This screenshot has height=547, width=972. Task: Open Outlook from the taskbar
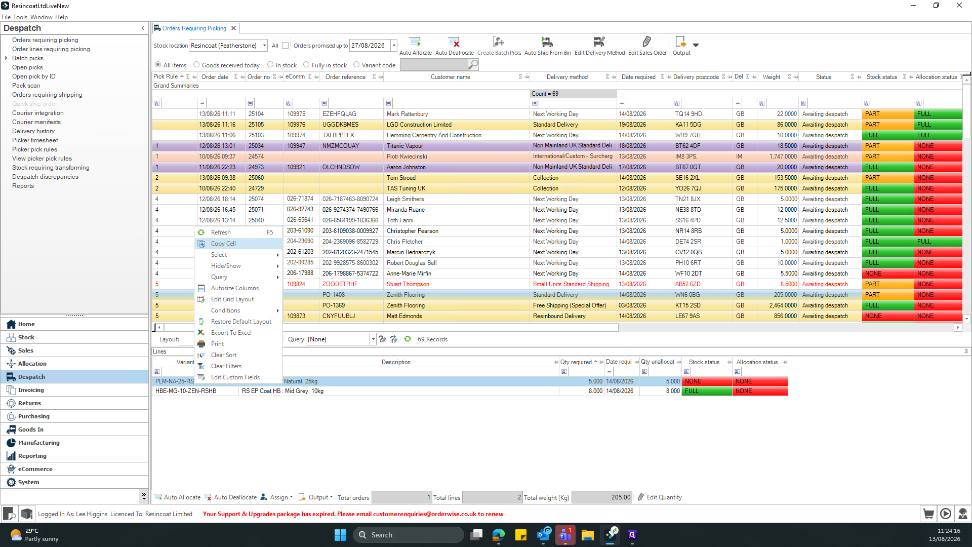tap(544, 535)
